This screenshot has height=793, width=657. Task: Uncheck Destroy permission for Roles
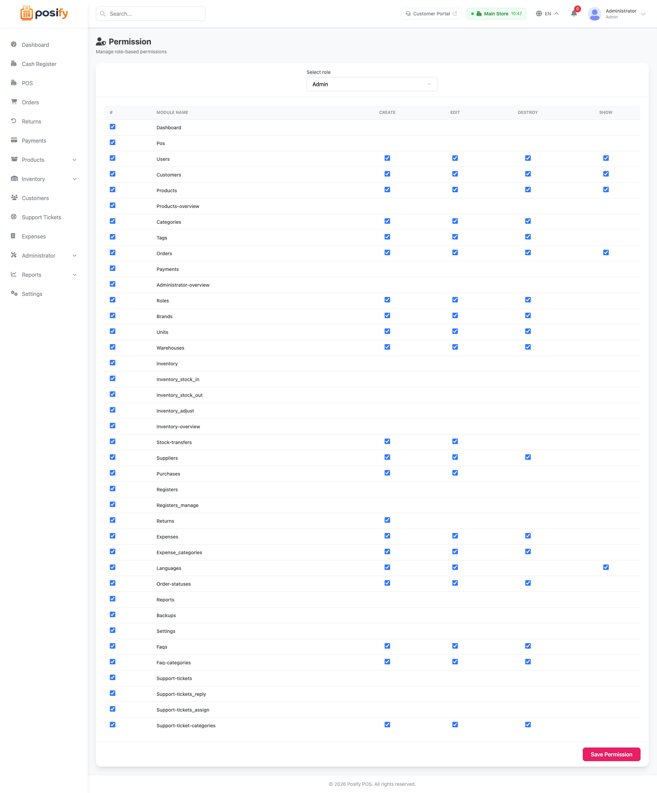coord(528,300)
